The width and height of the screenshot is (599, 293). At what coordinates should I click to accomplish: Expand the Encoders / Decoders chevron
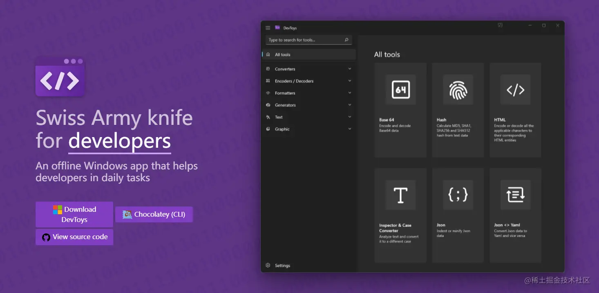point(350,81)
